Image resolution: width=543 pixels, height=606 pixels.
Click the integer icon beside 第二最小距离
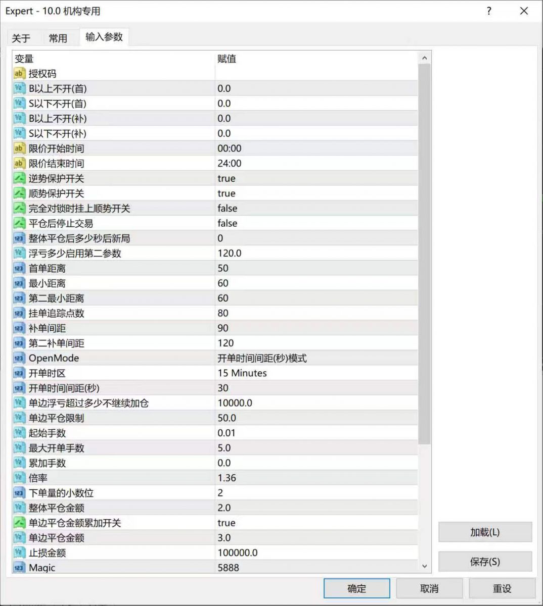pos(19,298)
